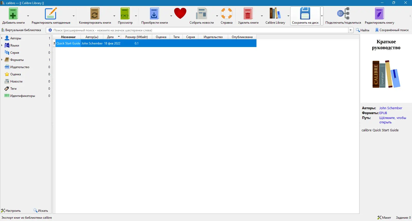The height and width of the screenshot is (221, 412).
Task: Expand the Formats (Форматы) tree node
Action: [x=2, y=60]
